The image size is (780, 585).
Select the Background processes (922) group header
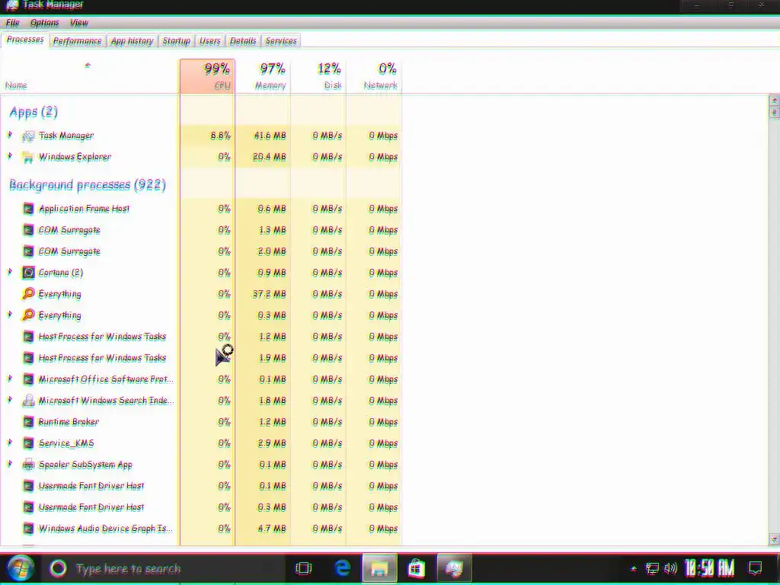click(x=88, y=185)
